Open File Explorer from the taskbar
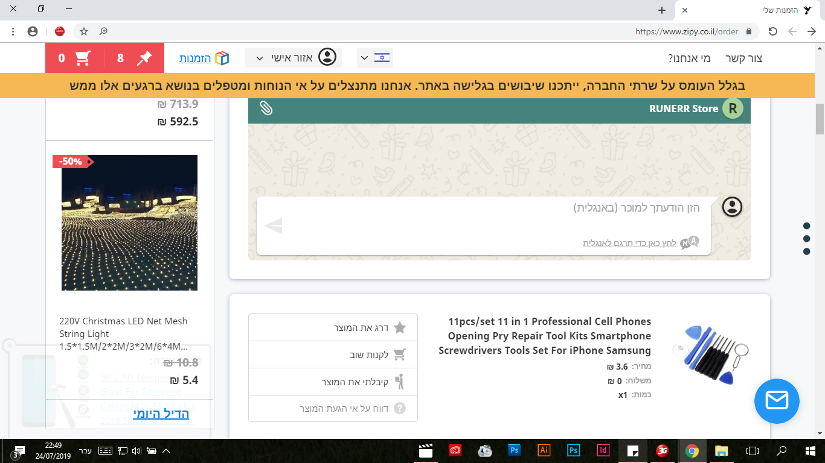This screenshot has height=463, width=825. (722, 450)
